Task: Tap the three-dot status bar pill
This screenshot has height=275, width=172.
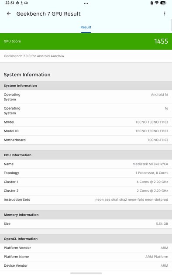Action: (x=86, y=3)
